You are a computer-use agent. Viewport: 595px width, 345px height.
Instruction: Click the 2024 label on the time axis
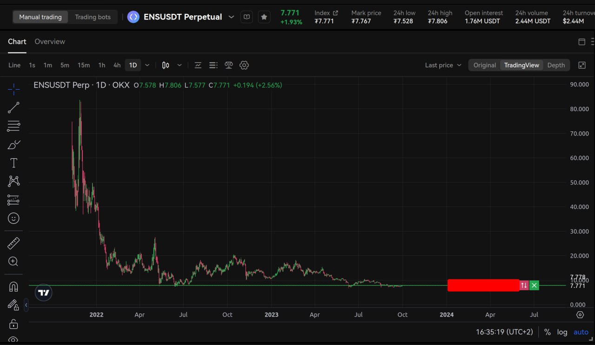point(447,315)
